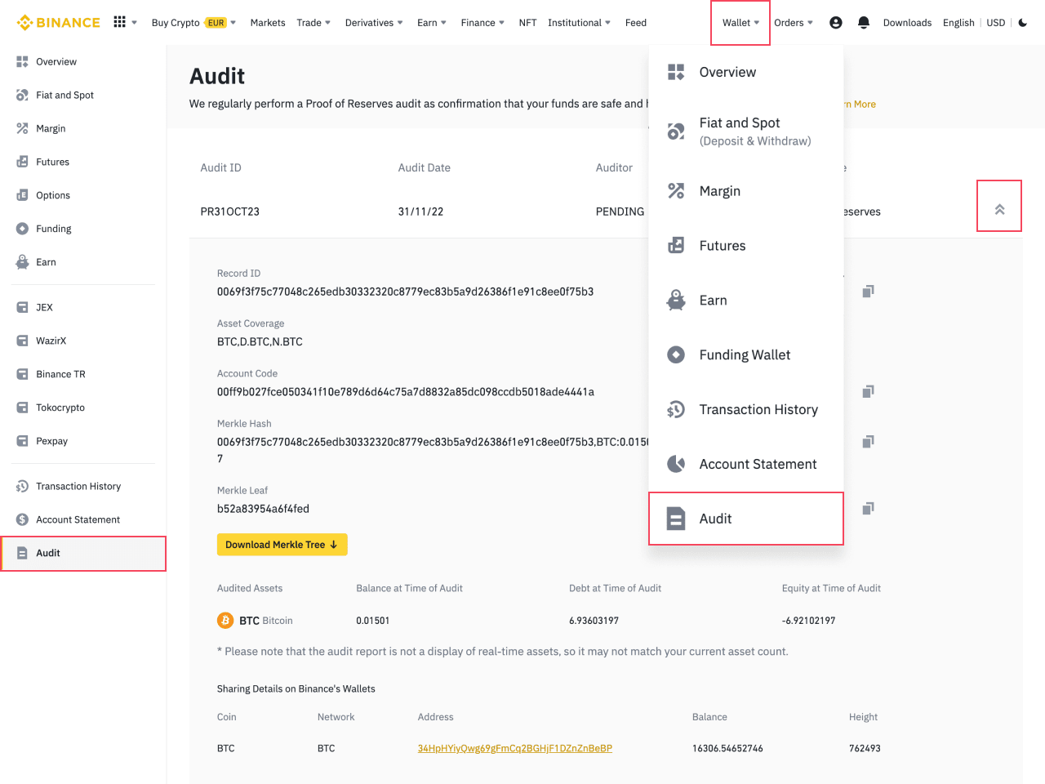Click the wallet balance 16306.54652746

727,748
